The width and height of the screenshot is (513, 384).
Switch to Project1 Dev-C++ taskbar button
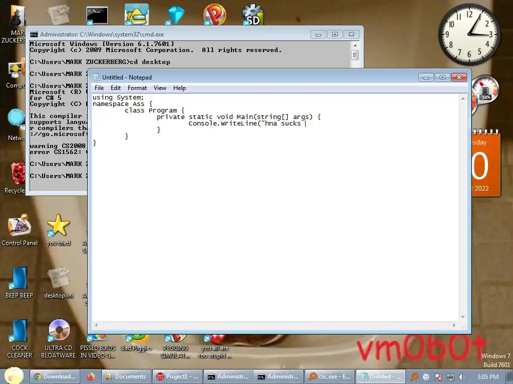pyautogui.click(x=177, y=376)
